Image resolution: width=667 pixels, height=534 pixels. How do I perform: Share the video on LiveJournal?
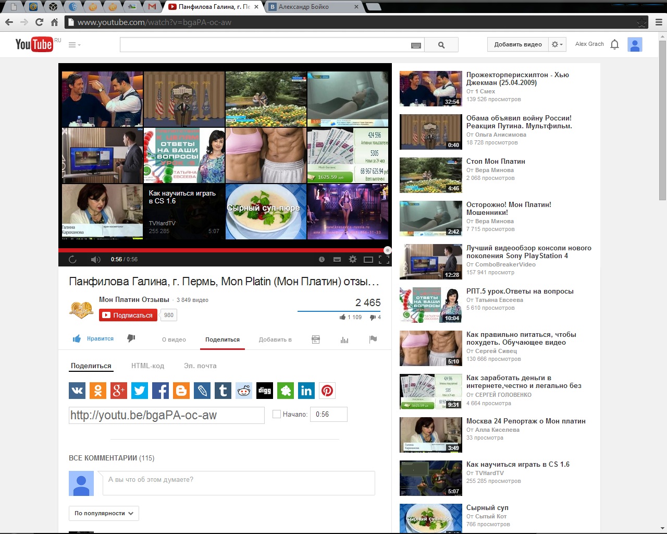(202, 390)
